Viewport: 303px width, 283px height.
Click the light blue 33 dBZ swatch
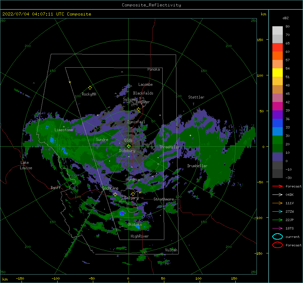click(x=277, y=131)
